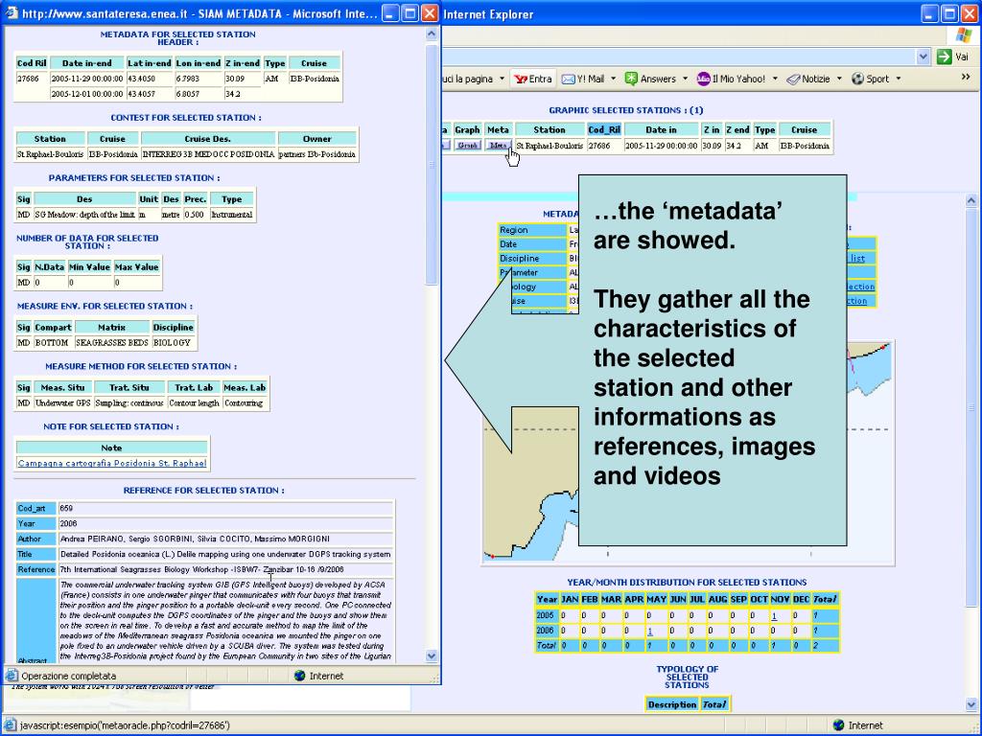The height and width of the screenshot is (736, 982).
Task: Open dropdown arrow next to Answers
Action: pos(685,79)
